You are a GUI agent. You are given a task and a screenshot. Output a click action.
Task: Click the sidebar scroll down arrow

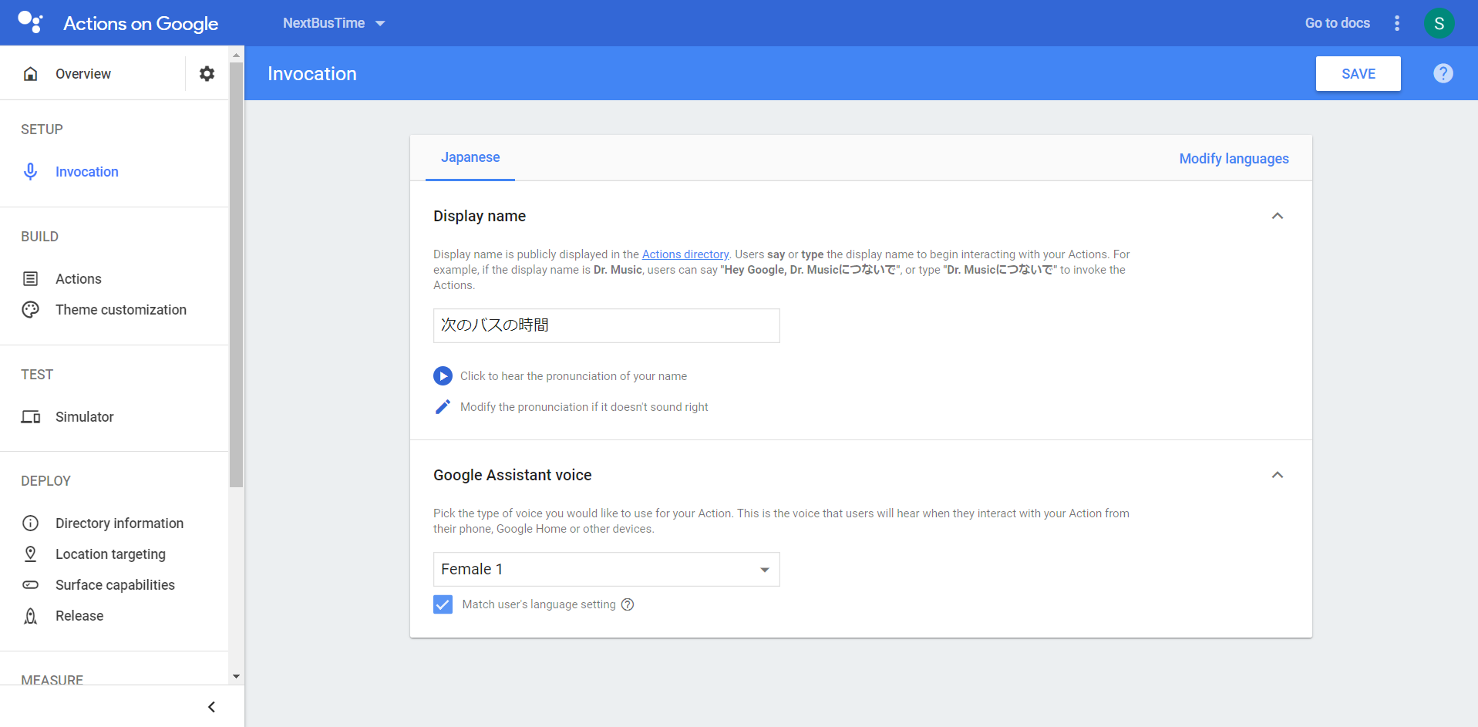point(236,676)
